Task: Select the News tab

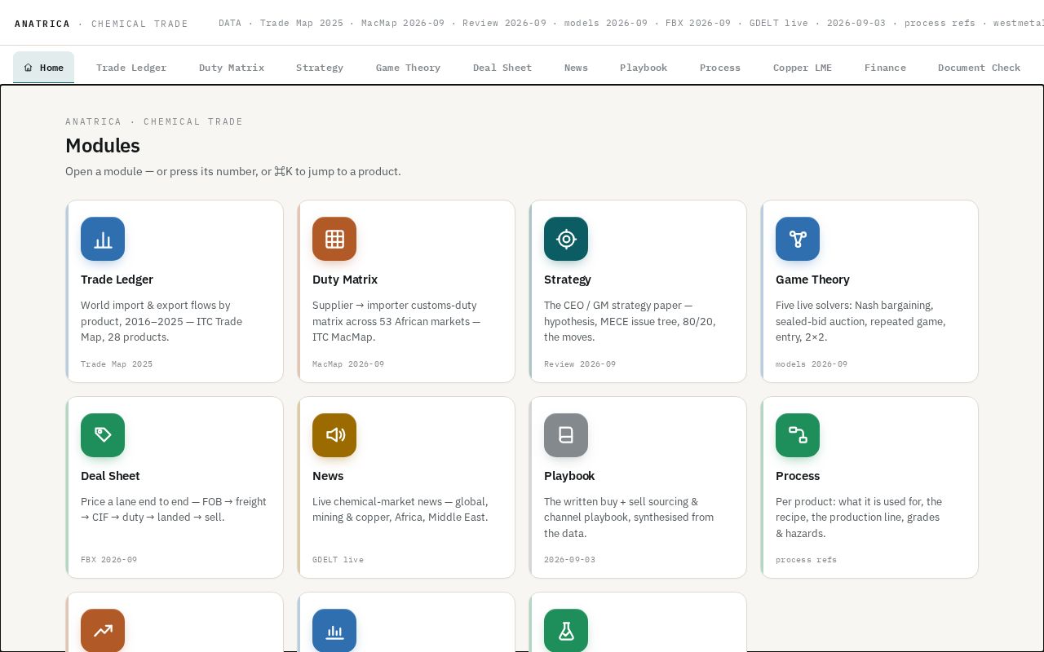Action: point(576,68)
